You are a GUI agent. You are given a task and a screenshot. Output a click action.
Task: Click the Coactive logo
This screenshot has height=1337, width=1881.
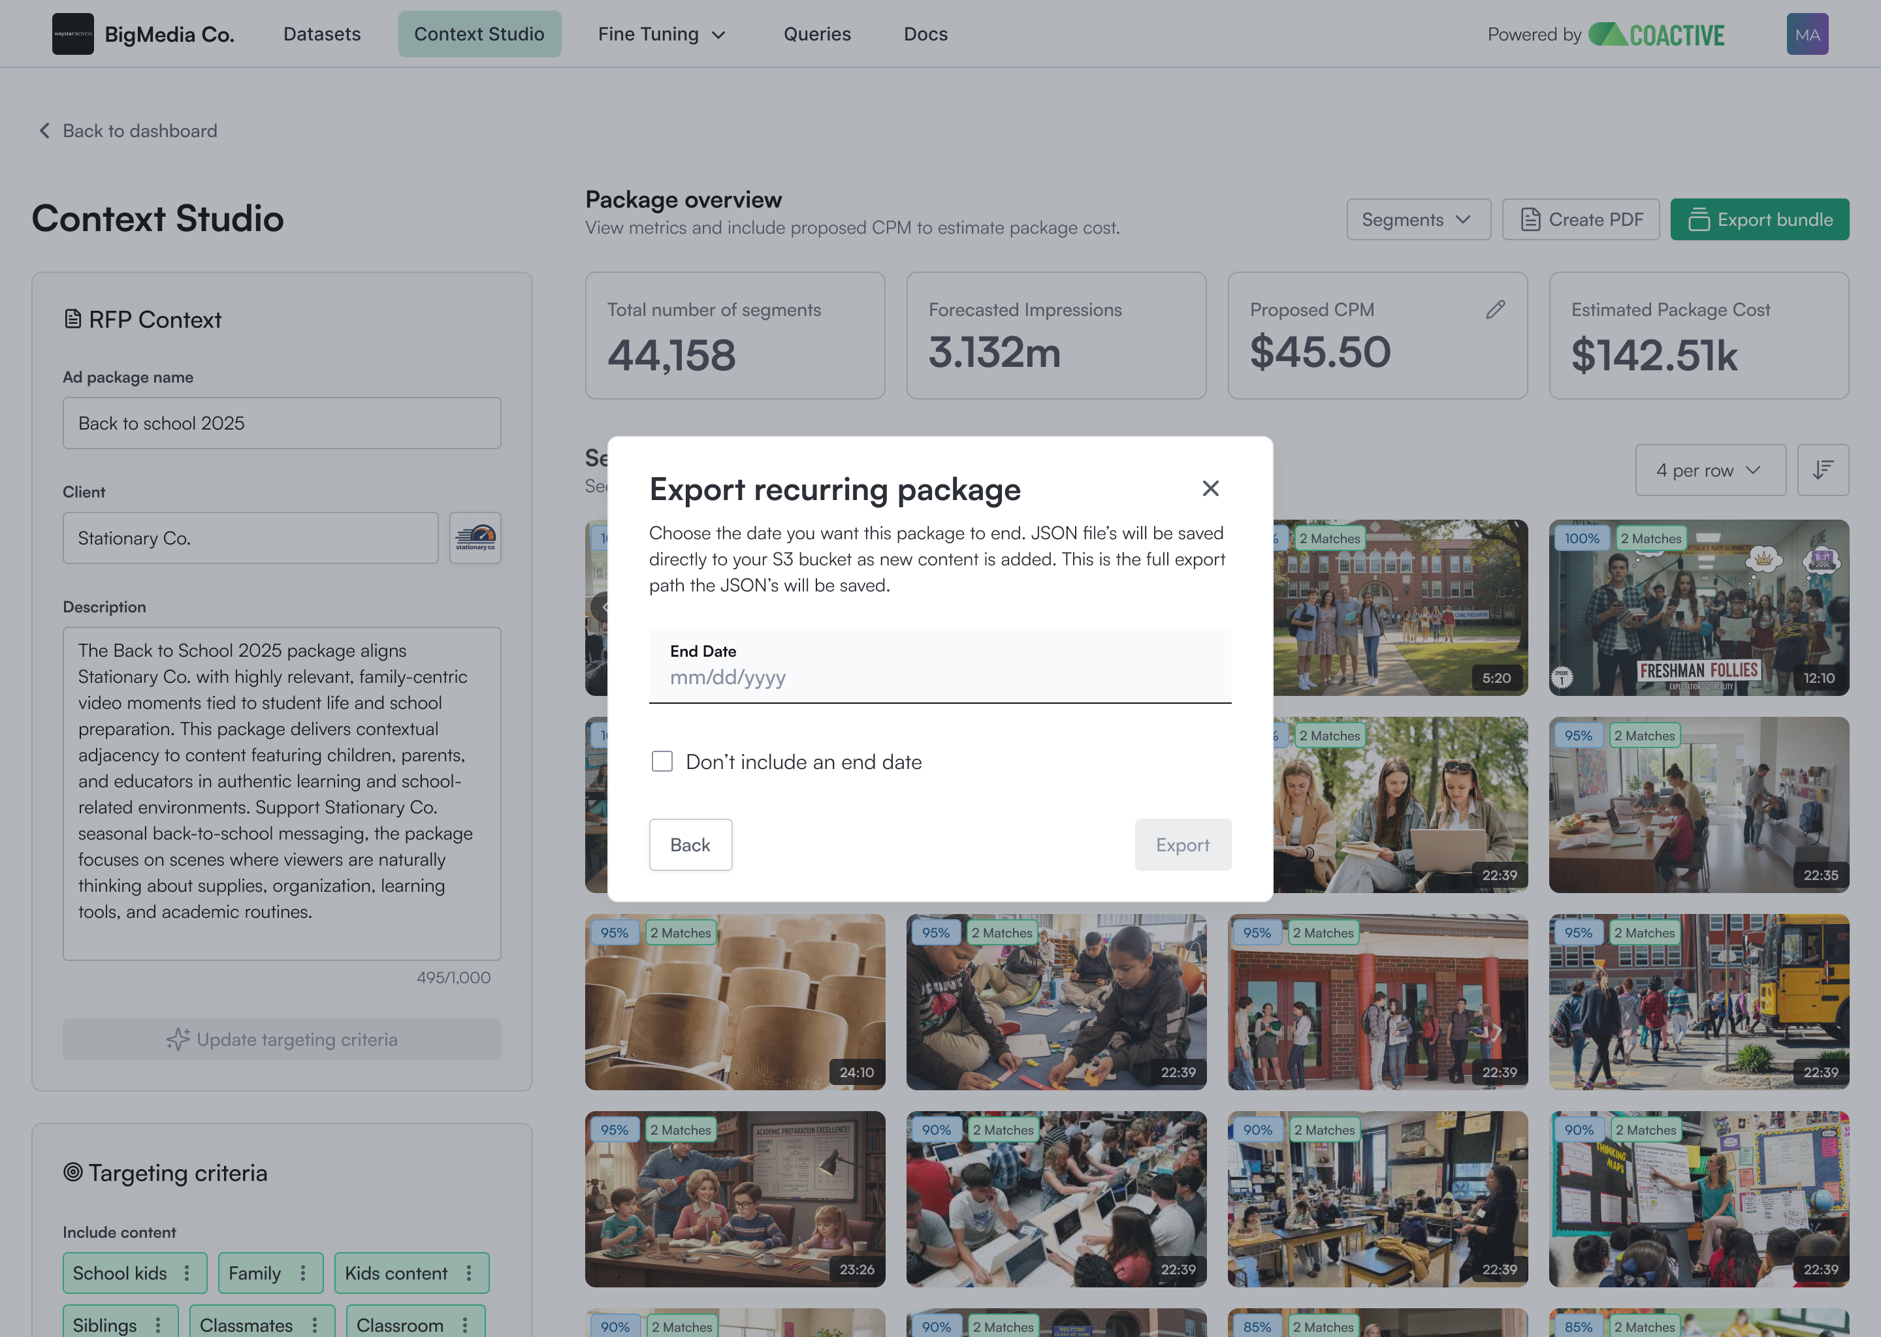pos(1656,35)
